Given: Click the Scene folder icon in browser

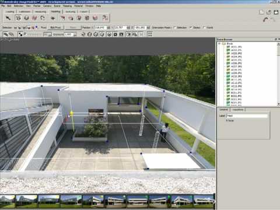Looking at the screenshot, I should (x=224, y=44).
